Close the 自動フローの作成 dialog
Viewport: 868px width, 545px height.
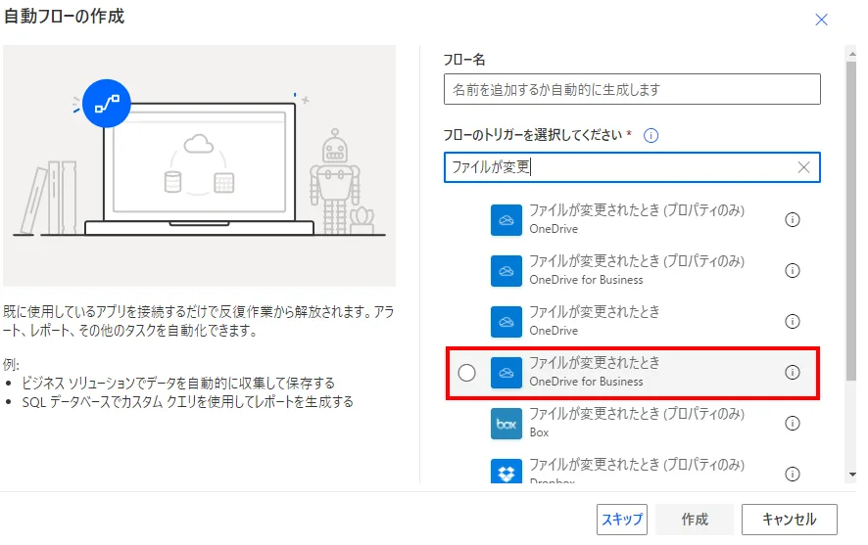click(821, 20)
